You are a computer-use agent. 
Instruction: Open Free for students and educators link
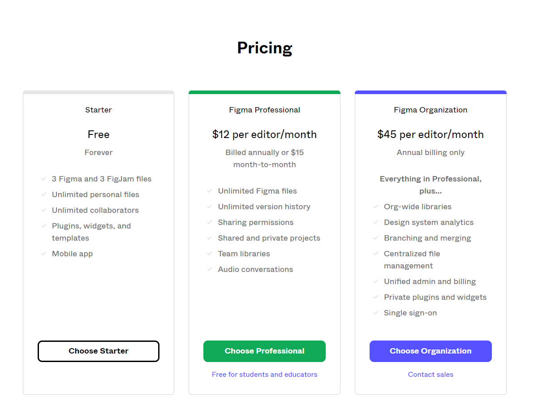(264, 375)
